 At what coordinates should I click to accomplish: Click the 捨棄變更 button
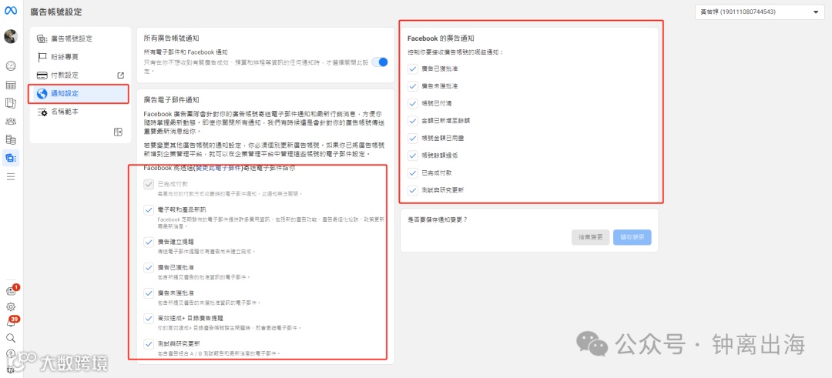(590, 237)
